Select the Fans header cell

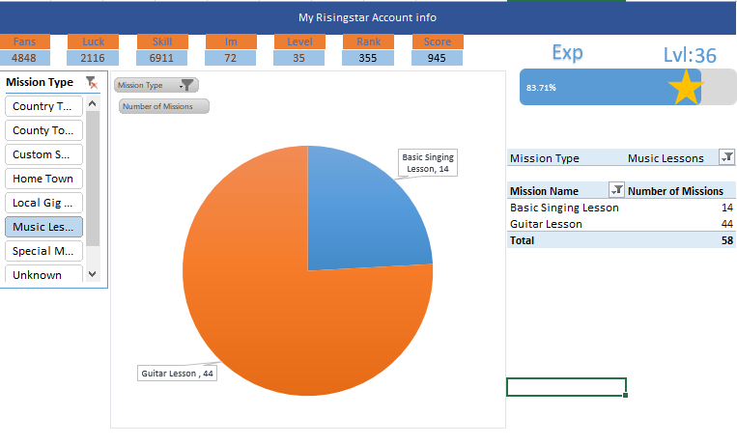tap(24, 42)
